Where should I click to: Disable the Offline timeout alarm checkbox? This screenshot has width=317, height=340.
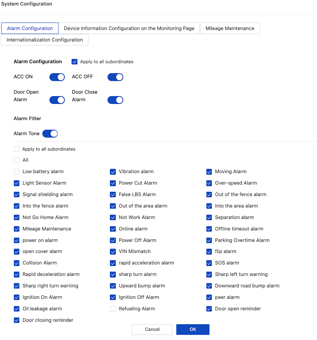tap(209, 229)
